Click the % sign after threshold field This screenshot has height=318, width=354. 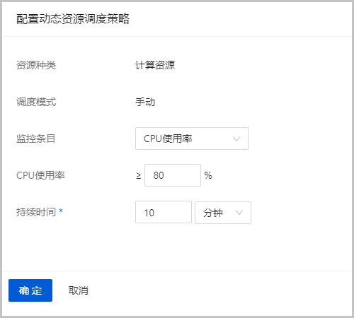(x=208, y=175)
